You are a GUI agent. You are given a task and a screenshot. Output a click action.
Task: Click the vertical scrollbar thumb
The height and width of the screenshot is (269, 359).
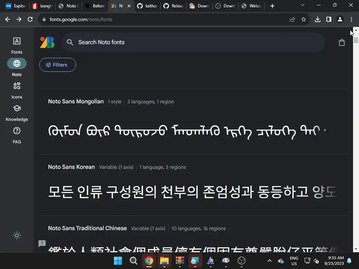point(356,40)
